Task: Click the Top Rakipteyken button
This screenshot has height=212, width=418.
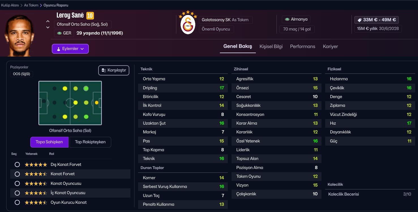Action: (90, 142)
